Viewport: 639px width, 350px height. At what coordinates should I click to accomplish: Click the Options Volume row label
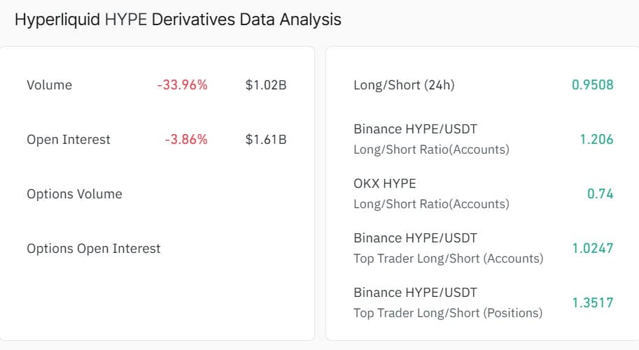[74, 194]
